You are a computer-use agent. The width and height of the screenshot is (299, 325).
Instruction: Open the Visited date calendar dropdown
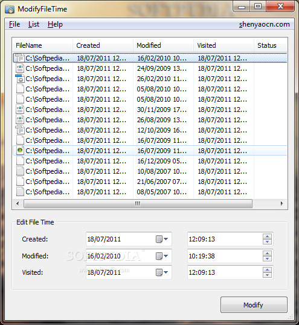162,272
